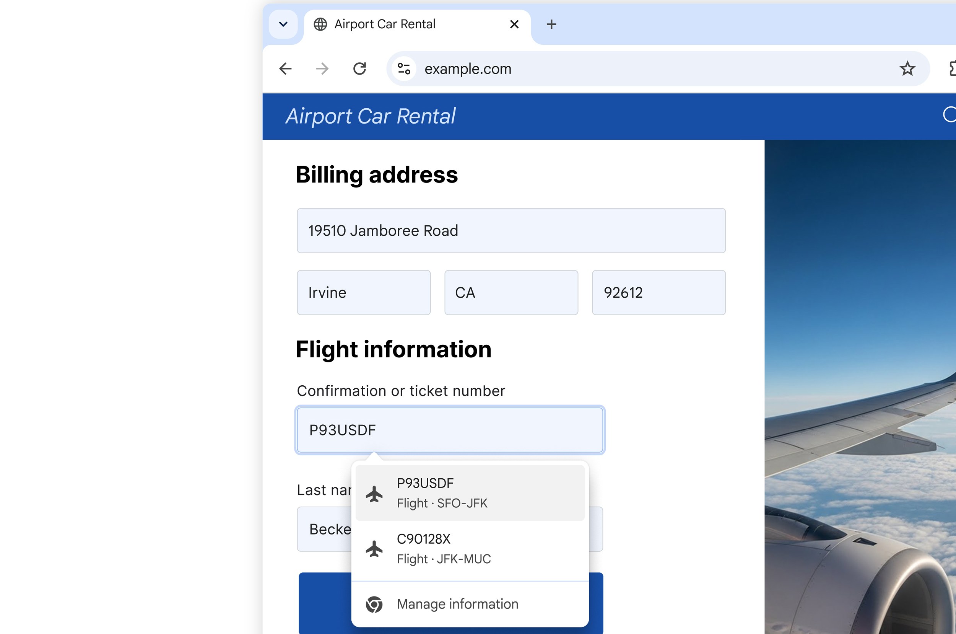Bookmark the page using the star icon
The height and width of the screenshot is (634, 956).
coord(907,69)
